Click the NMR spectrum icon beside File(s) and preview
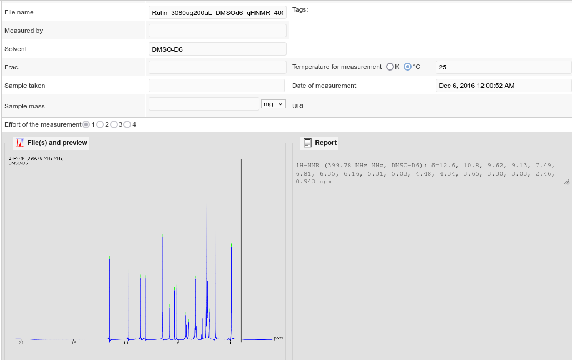Viewport: 572px width, 360px height. coord(20,143)
